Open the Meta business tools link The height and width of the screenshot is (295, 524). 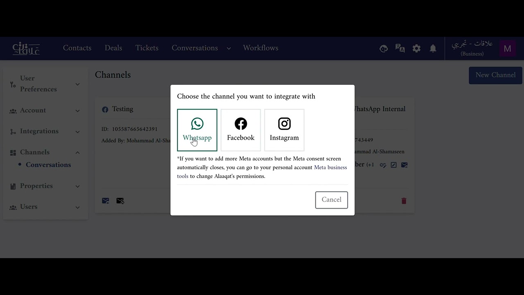coord(262,172)
